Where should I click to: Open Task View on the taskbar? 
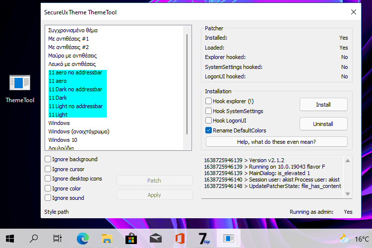point(58,239)
